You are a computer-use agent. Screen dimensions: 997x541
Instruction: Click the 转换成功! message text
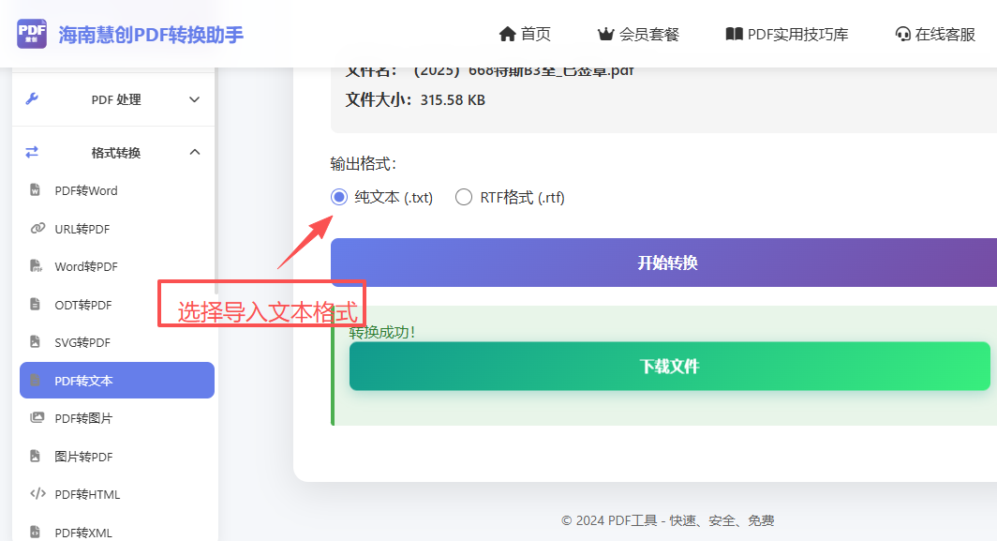click(x=382, y=332)
